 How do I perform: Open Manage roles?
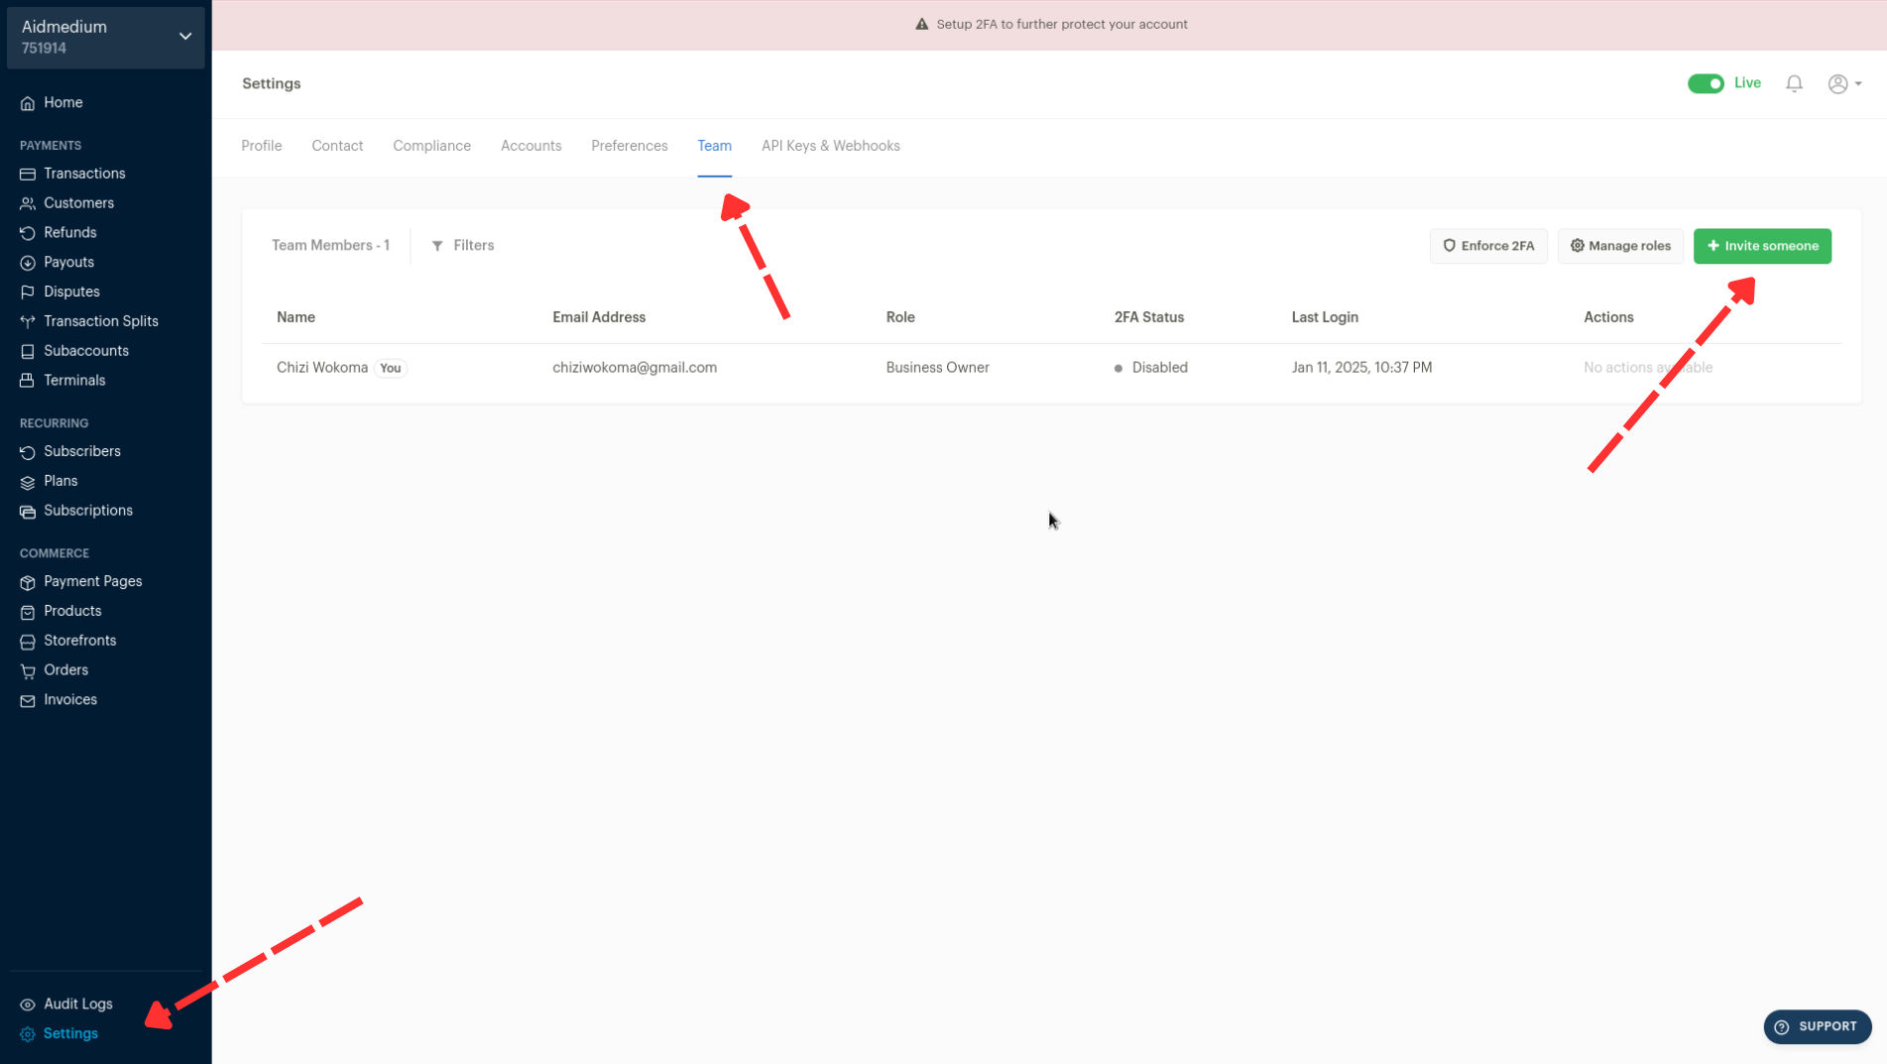(1620, 246)
